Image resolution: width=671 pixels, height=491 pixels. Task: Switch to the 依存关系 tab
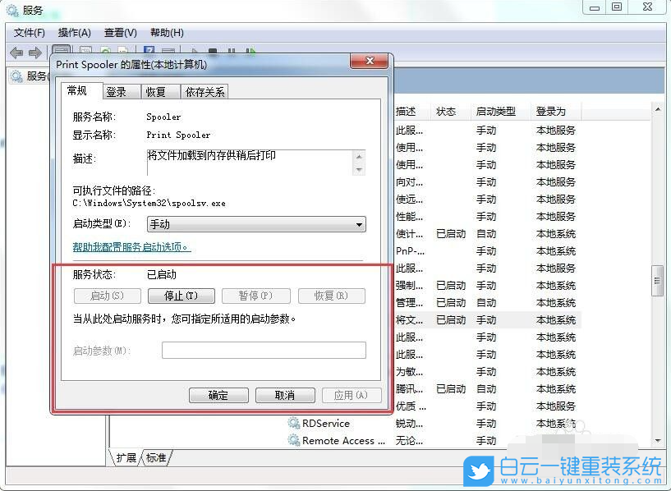[x=205, y=91]
